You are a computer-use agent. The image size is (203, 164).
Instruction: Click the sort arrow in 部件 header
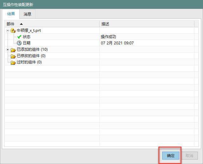coord(21,24)
